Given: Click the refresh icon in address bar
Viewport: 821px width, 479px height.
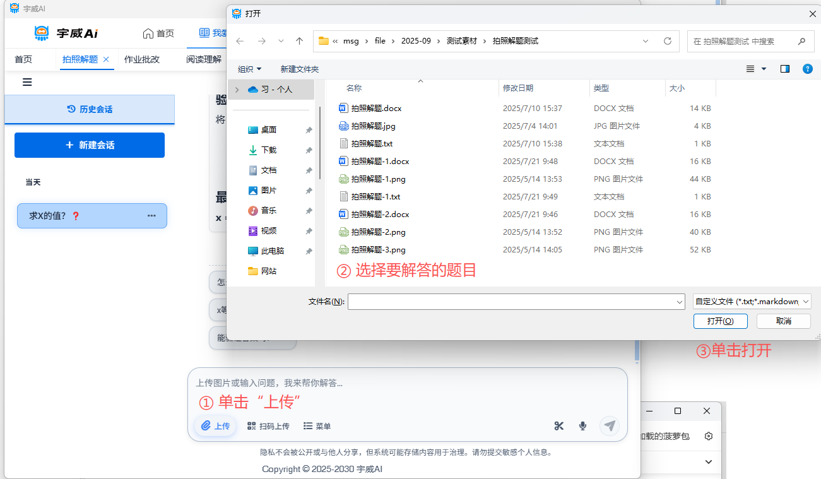Looking at the screenshot, I should (667, 41).
